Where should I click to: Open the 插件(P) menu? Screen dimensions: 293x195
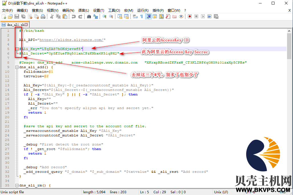(158, 11)
